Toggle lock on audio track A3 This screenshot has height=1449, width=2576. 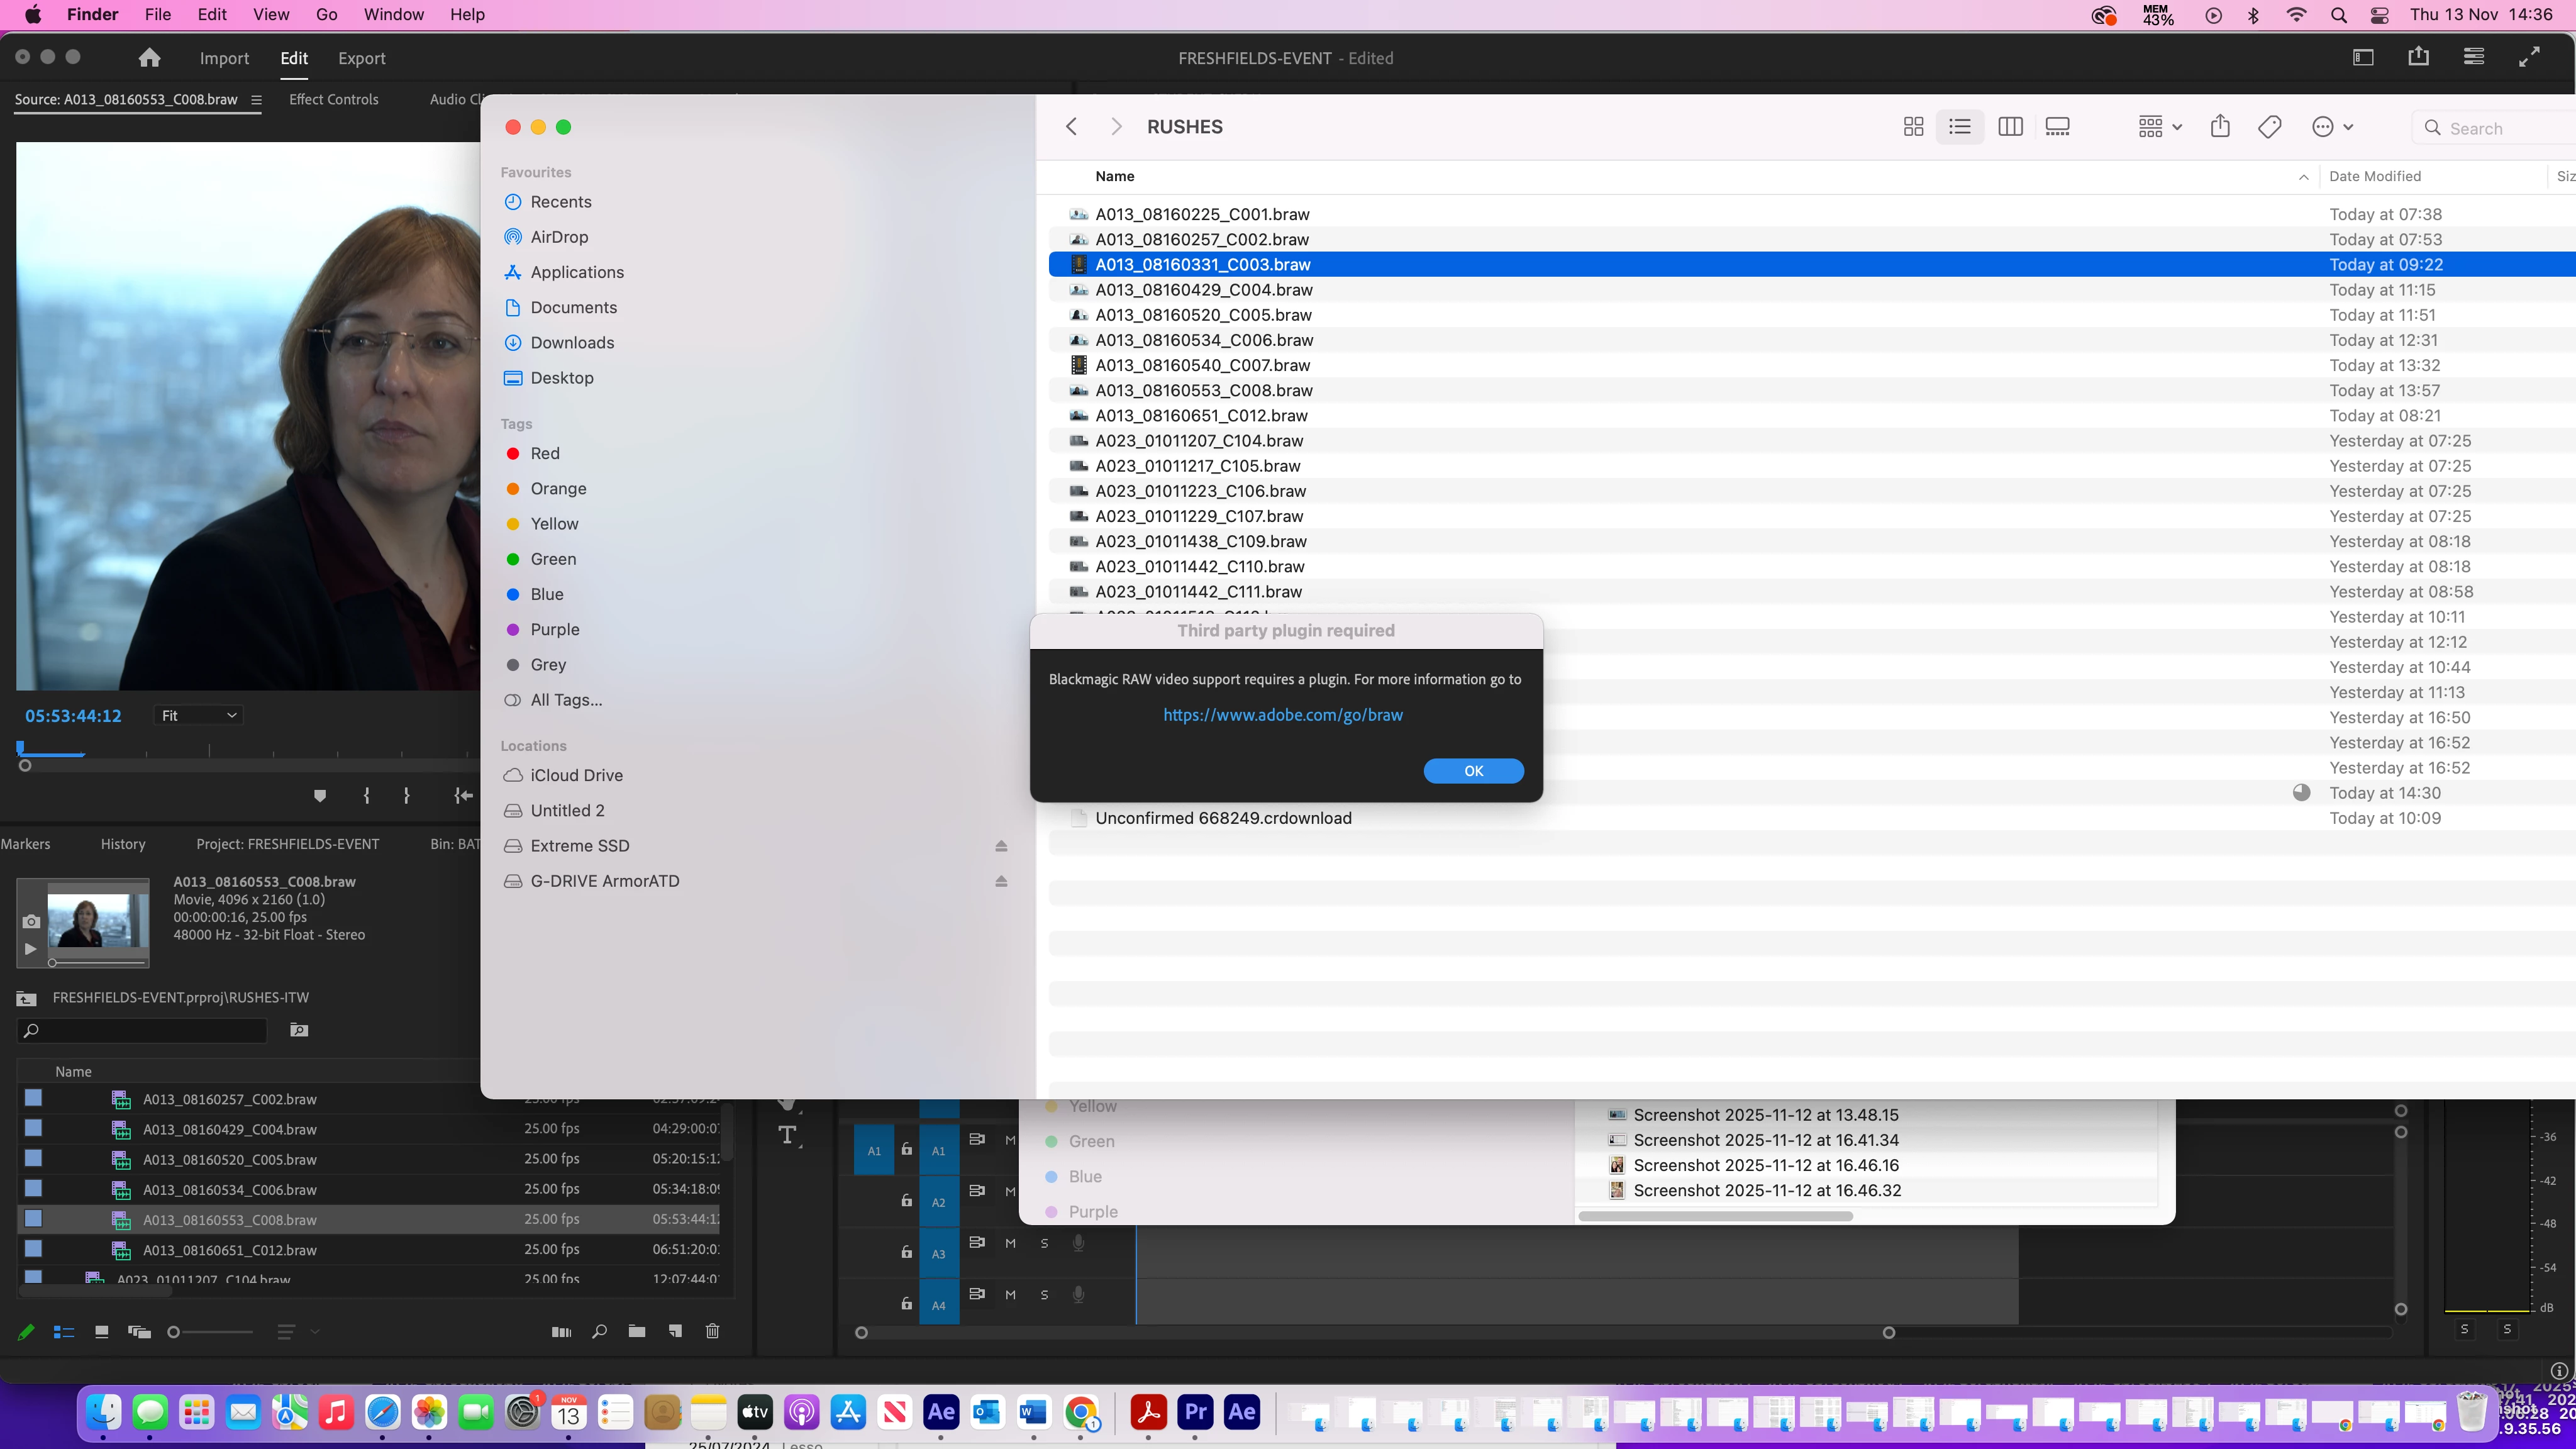coord(906,1252)
